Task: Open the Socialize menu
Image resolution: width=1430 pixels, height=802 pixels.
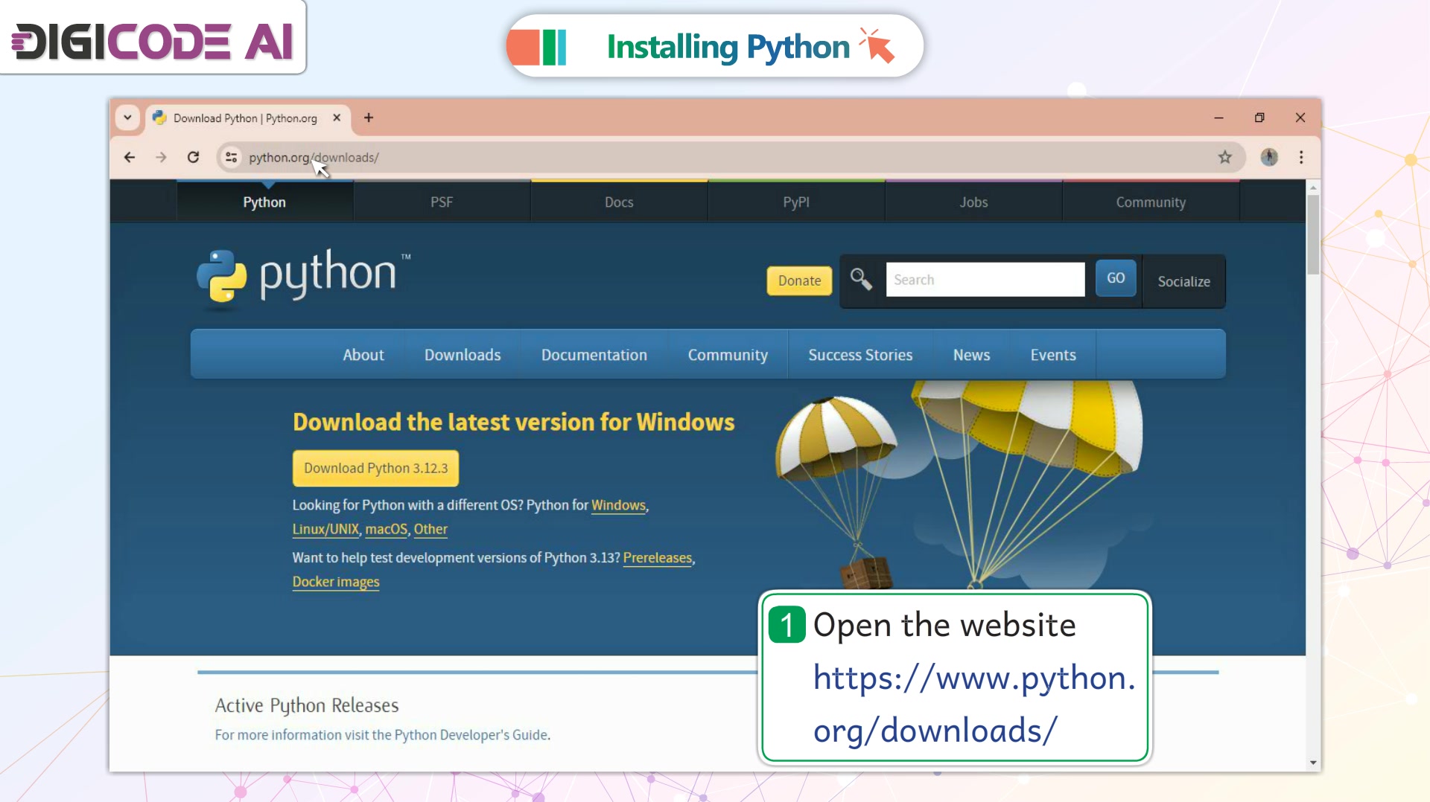Action: click(x=1183, y=281)
